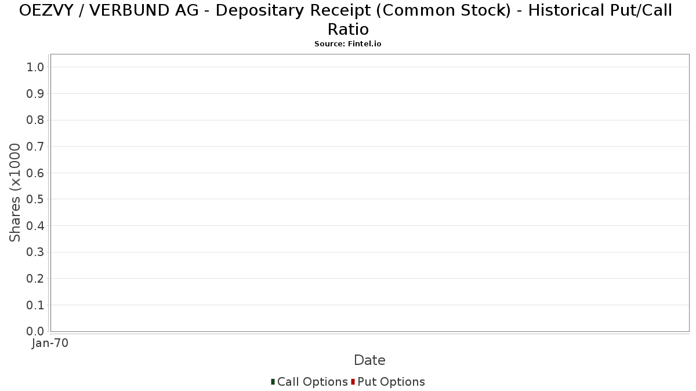Select the Jan-70 date axis label

pyautogui.click(x=50, y=344)
